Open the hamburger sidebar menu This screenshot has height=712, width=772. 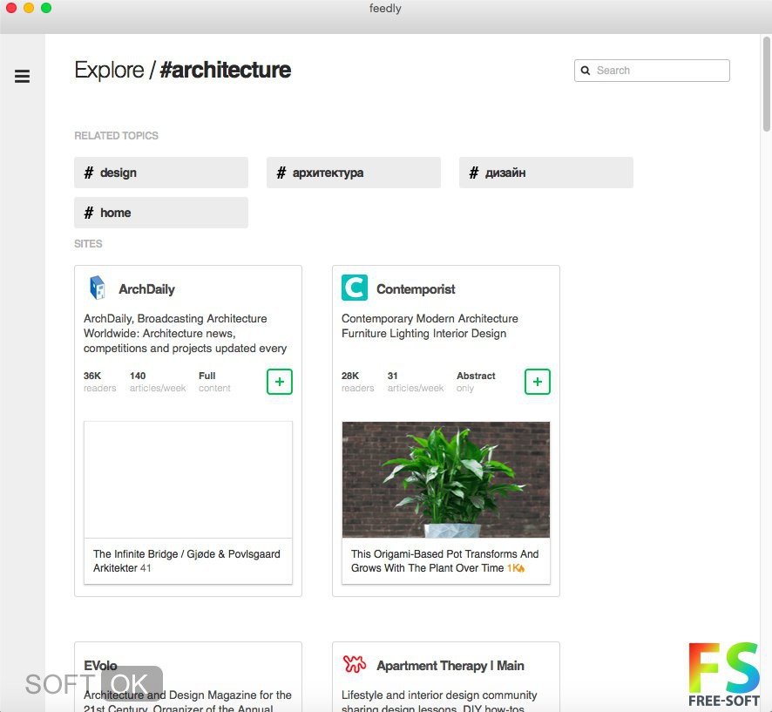pyautogui.click(x=22, y=77)
